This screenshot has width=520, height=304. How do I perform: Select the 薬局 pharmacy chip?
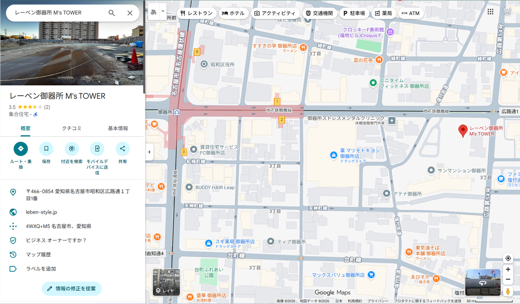click(x=383, y=13)
